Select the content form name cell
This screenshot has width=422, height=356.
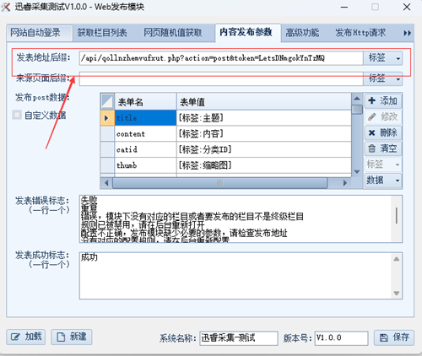(x=145, y=134)
